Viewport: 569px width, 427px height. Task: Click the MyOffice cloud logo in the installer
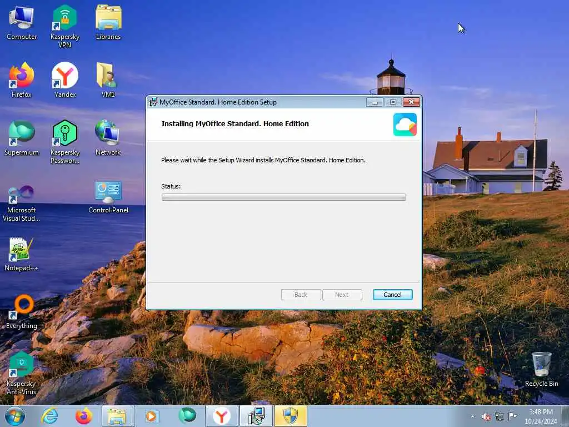click(405, 125)
